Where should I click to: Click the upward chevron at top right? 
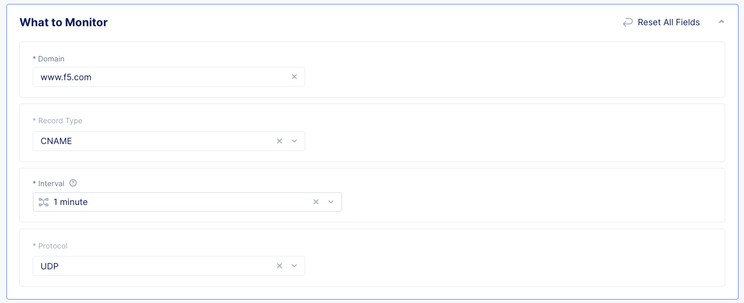(x=721, y=21)
